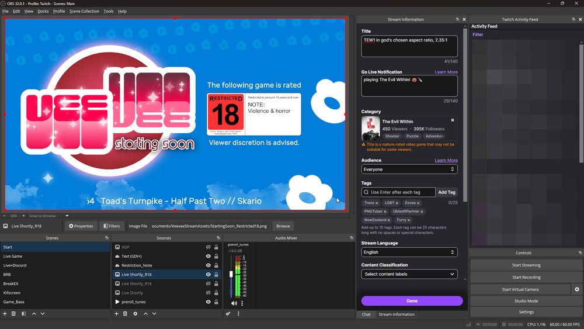This screenshot has width=584, height=329.
Task: Open the Scene Collection menu
Action: coord(84,11)
